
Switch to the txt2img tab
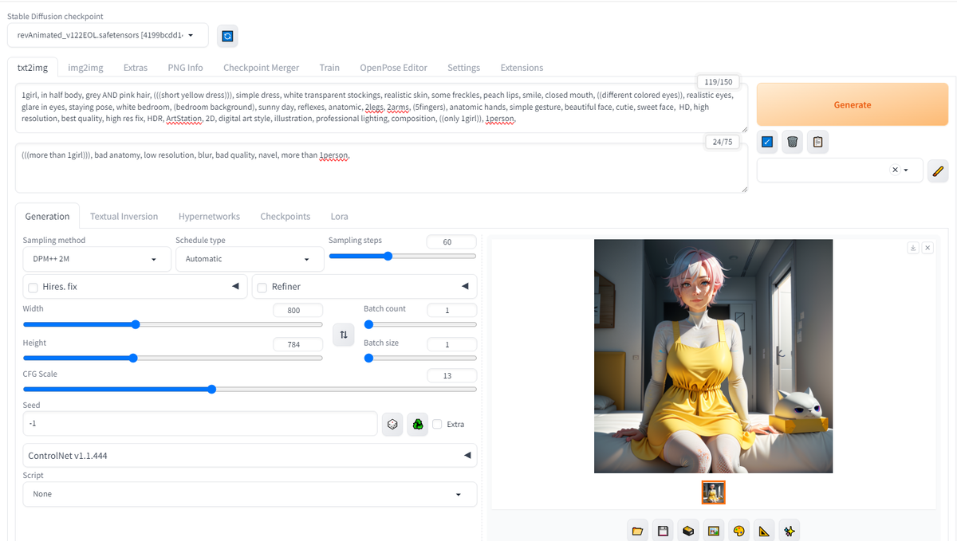(x=33, y=68)
